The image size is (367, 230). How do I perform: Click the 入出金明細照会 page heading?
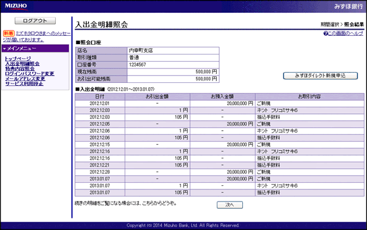click(102, 25)
